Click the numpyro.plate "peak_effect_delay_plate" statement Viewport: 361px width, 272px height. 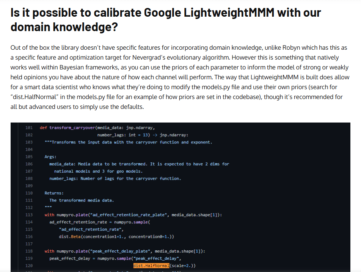click(x=125, y=251)
